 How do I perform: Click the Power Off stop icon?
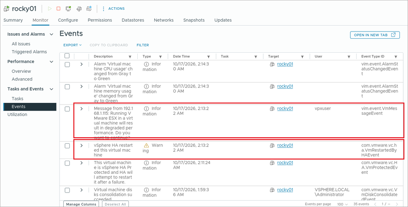coord(59,9)
